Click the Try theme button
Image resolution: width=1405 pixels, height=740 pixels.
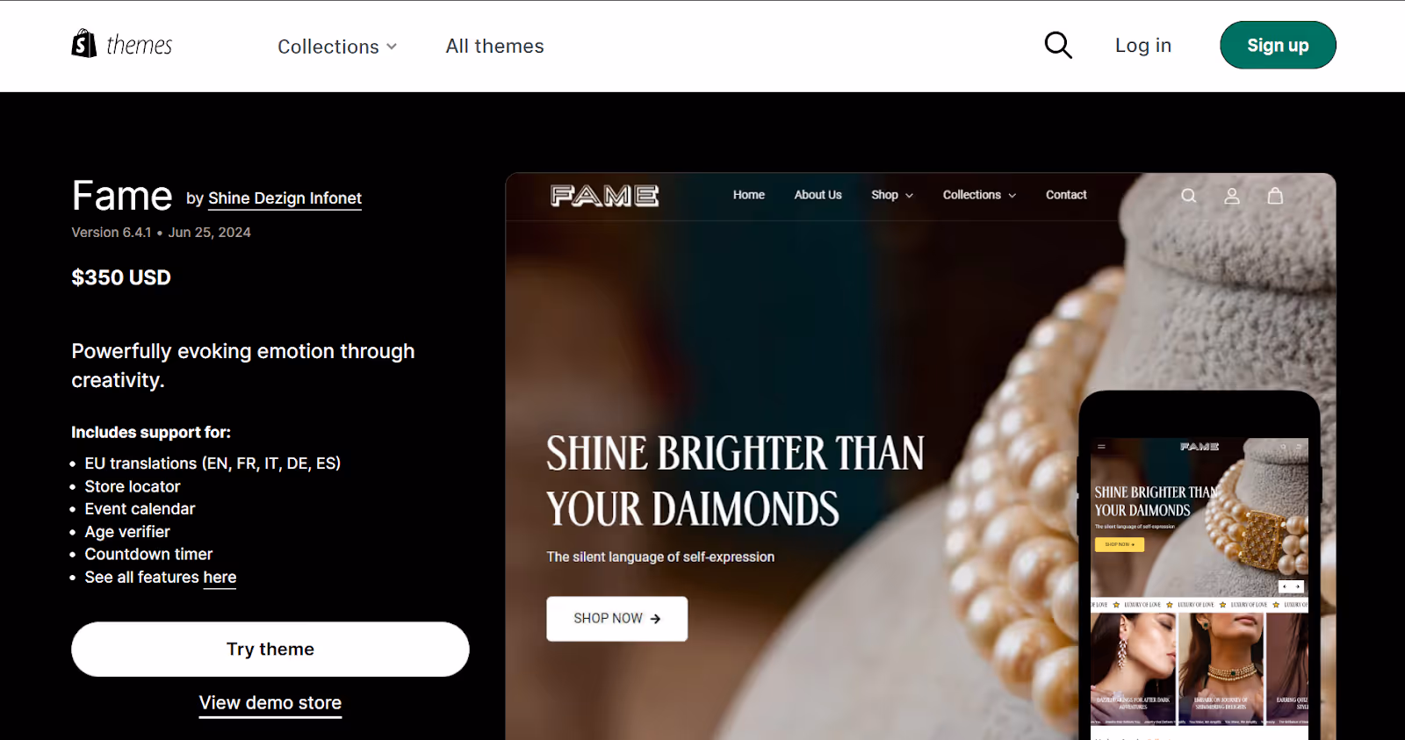[x=270, y=649]
